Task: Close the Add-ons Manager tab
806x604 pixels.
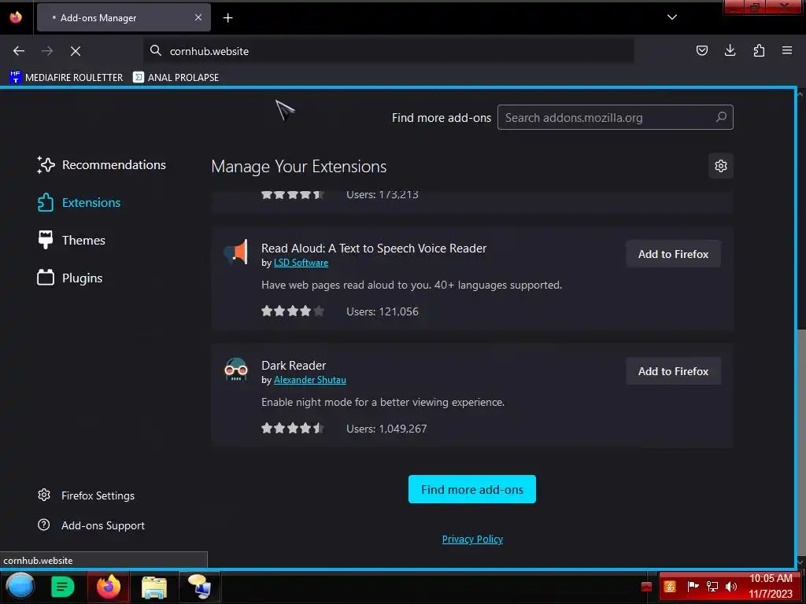Action: 198,17
